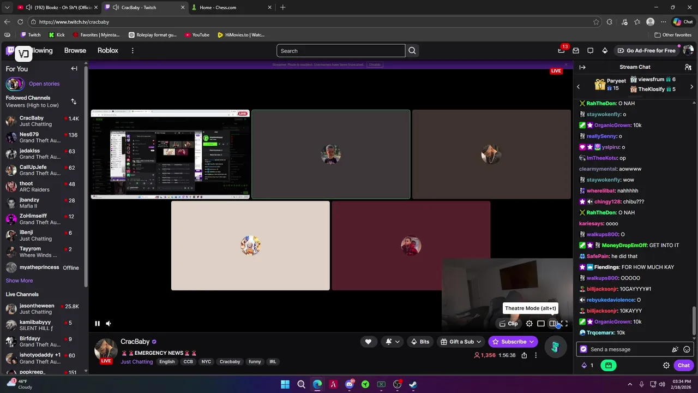Open the emote picker smiley
The image size is (698, 393).
(x=687, y=349)
